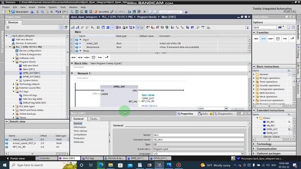Image resolution: width=301 pixels, height=169 pixels.
Task: Switch to the Diagnostics tab in the inspector
Action: click(223, 114)
